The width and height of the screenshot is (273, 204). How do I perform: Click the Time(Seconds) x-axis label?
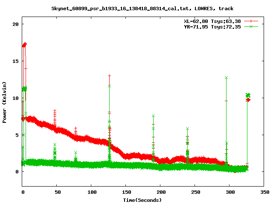(142, 200)
